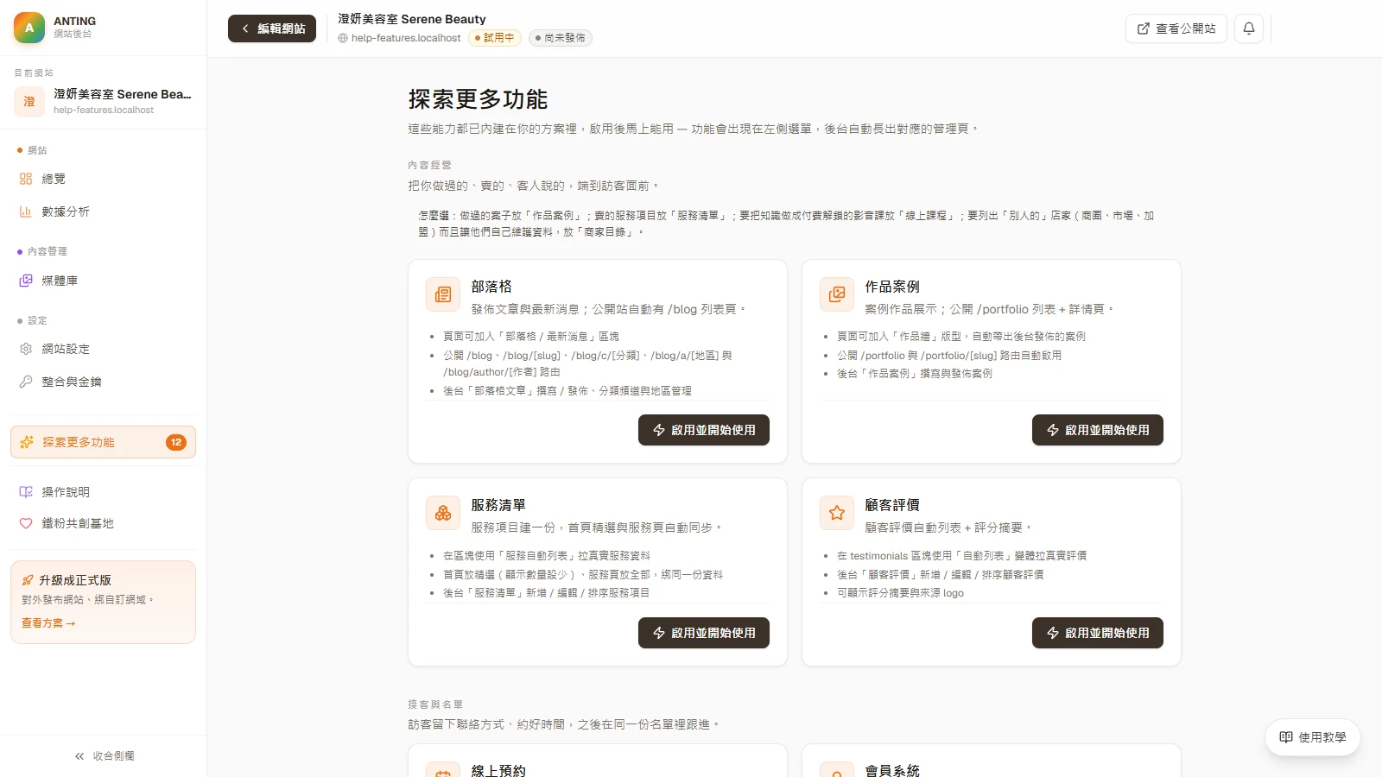Click the 網站設定 gear icon
This screenshot has width=1382, height=777.
pyautogui.click(x=26, y=349)
